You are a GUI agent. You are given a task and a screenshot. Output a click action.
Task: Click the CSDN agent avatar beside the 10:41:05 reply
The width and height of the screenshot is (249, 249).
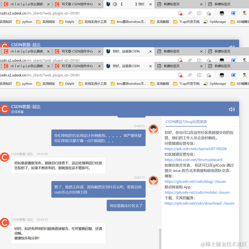tap(5, 157)
